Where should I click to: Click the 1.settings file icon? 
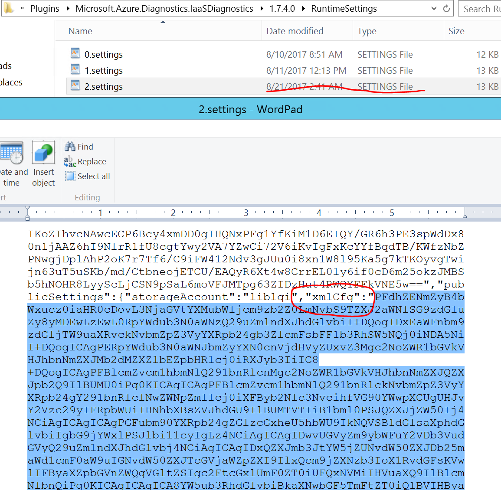[75, 69]
